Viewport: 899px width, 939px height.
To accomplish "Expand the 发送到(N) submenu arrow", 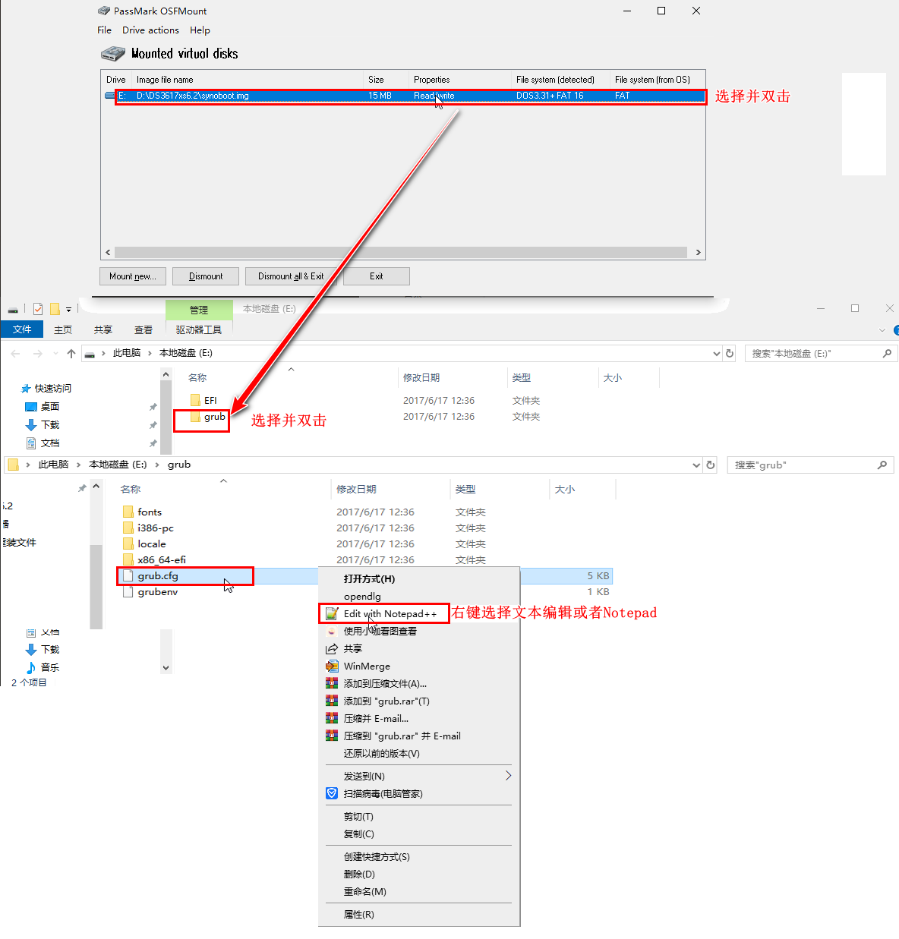I will point(508,776).
